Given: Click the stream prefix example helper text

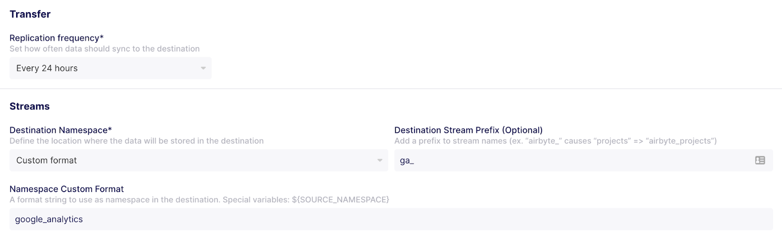Looking at the screenshot, I should point(555,141).
